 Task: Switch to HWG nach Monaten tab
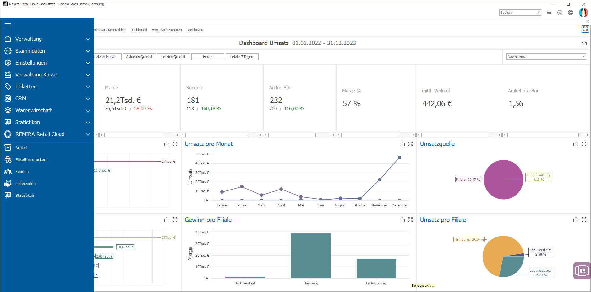tap(167, 30)
